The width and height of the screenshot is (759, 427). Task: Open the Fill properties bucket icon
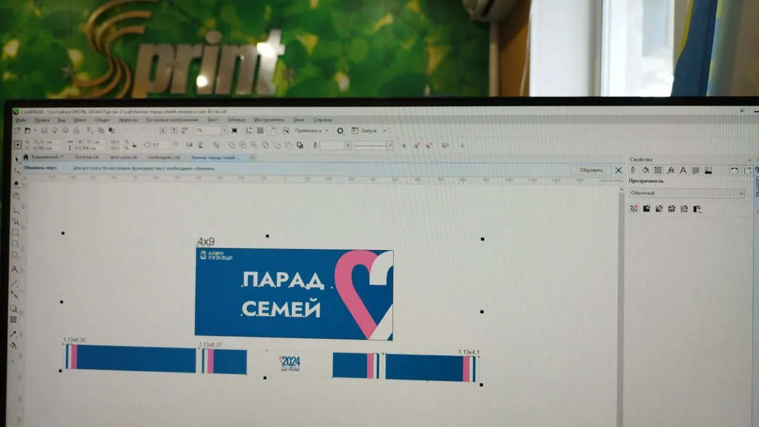(646, 170)
